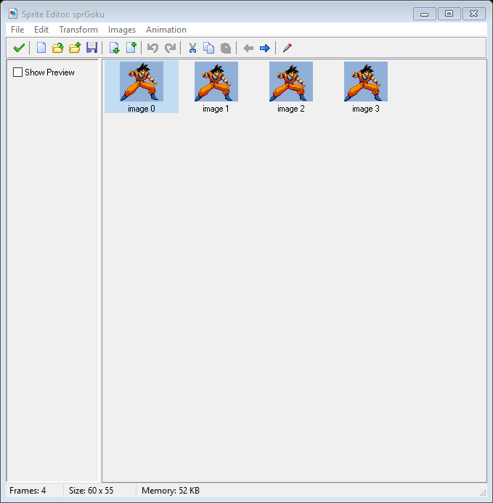
Task: Copy image using the copy icon
Action: coord(209,48)
